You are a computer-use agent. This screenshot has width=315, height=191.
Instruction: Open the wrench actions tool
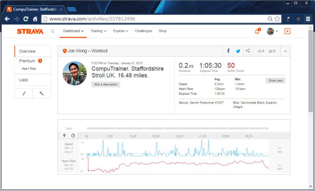coord(42,93)
